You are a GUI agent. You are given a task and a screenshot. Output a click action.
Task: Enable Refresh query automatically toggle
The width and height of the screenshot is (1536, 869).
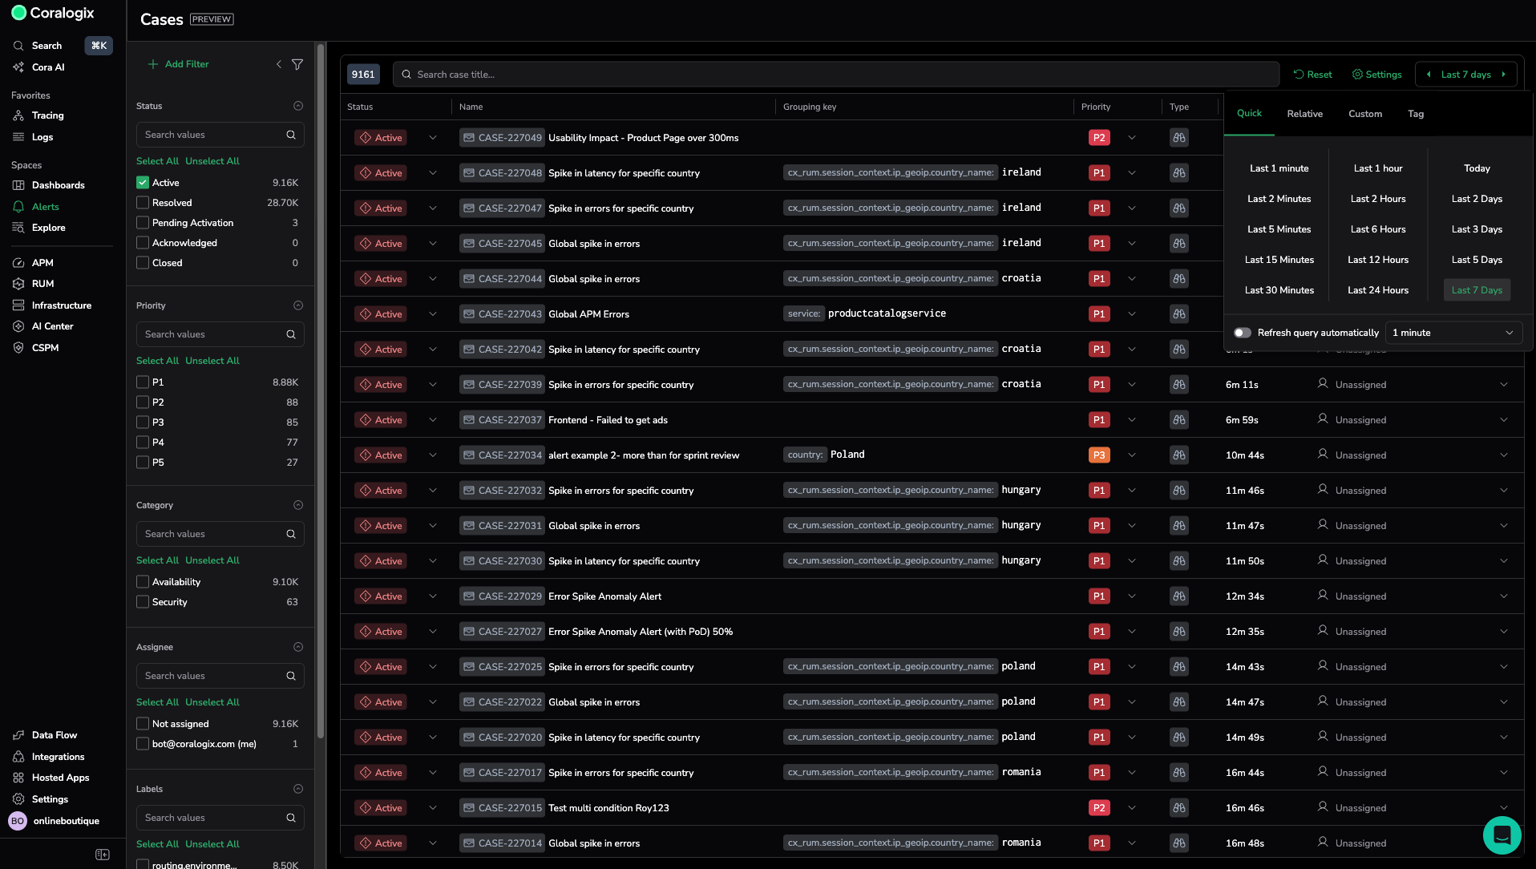click(1243, 333)
